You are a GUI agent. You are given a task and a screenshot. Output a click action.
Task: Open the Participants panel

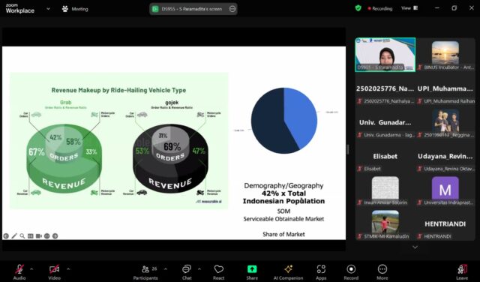coord(145,271)
